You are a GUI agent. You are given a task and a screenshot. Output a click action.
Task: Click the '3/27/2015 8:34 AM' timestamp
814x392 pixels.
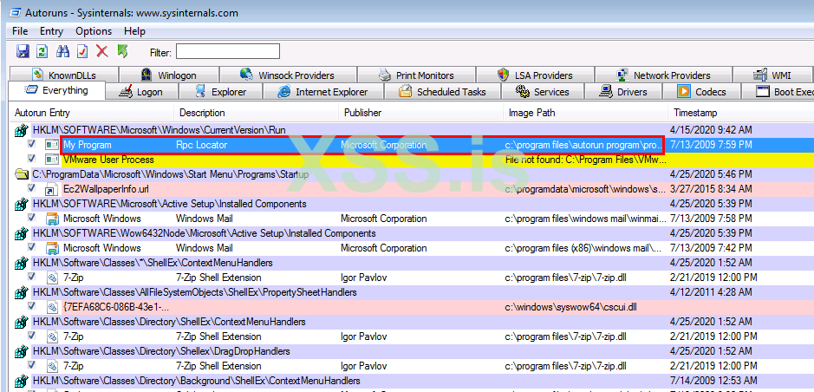tap(713, 189)
